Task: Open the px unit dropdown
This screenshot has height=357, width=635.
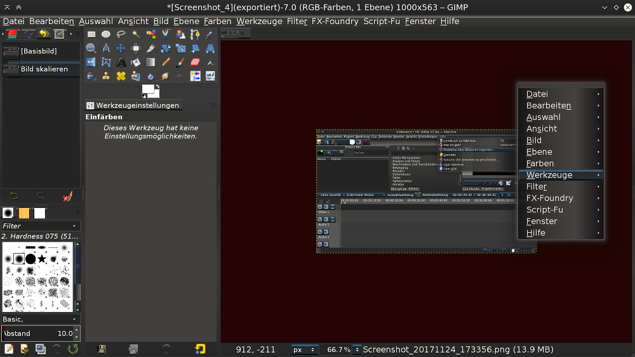Action: click(x=304, y=350)
